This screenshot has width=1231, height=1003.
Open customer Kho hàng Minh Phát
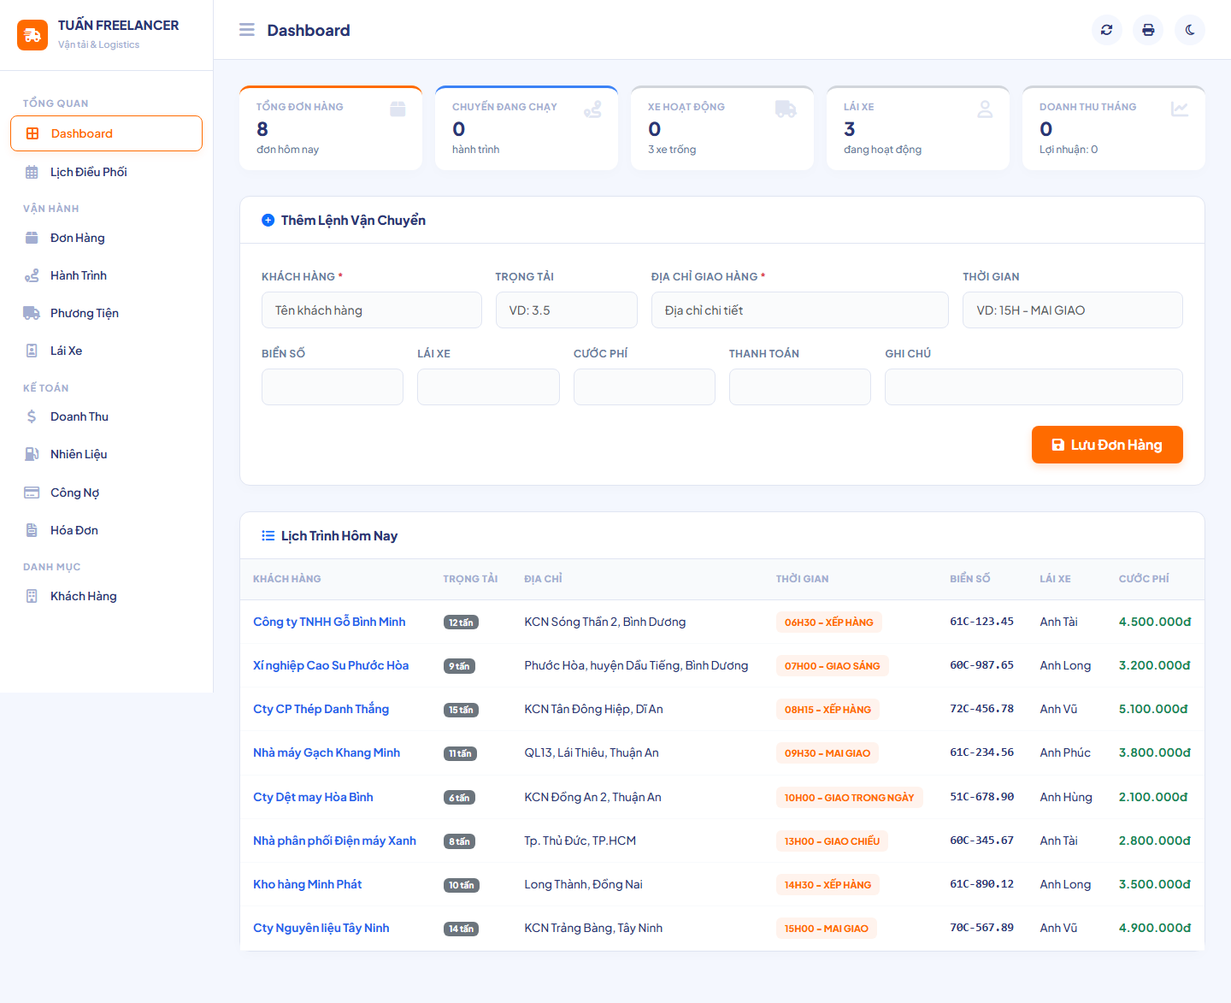308,884
